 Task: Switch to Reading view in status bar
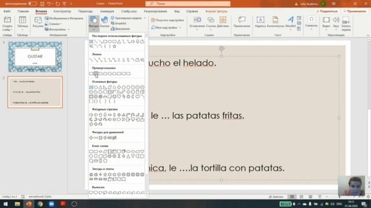311,196
